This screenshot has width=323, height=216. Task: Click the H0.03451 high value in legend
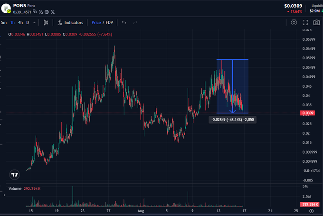point(35,34)
